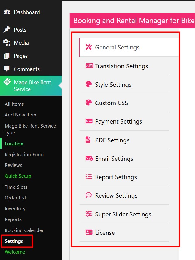
Task: Click the Dashboard gauge icon
Action: pos(7,12)
